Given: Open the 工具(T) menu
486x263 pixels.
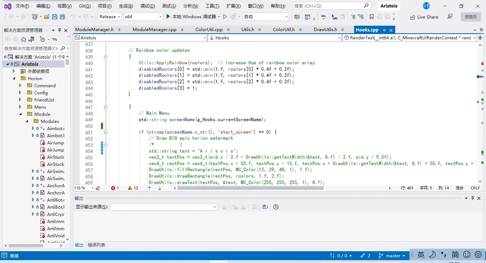Looking at the screenshot, I should tap(212, 6).
